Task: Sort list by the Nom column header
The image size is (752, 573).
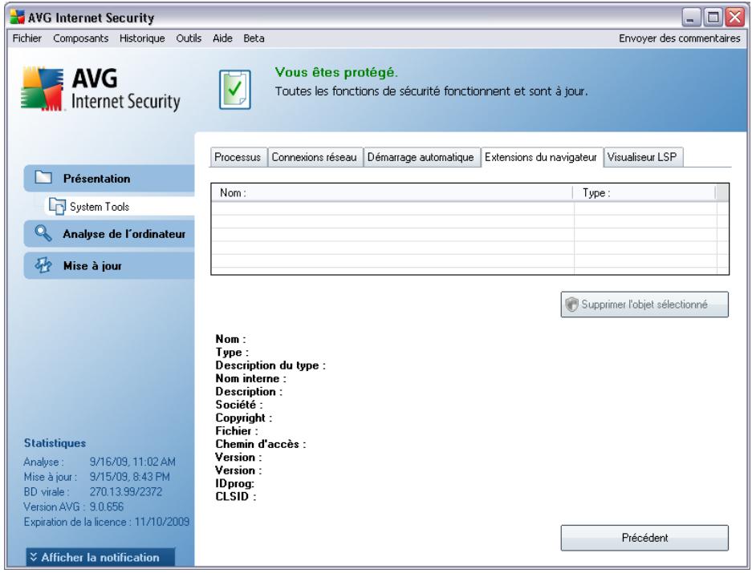Action: pos(392,192)
